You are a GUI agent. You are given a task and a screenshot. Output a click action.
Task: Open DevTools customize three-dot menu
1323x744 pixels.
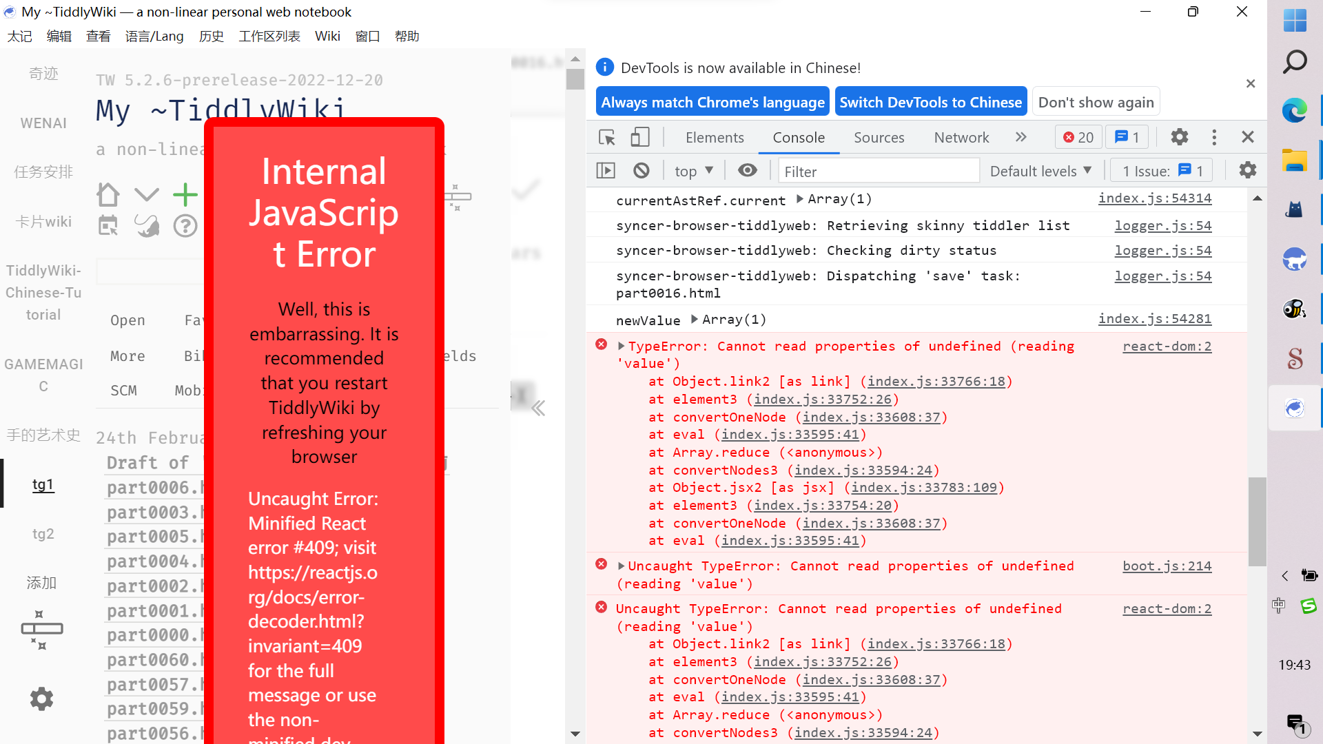point(1214,137)
